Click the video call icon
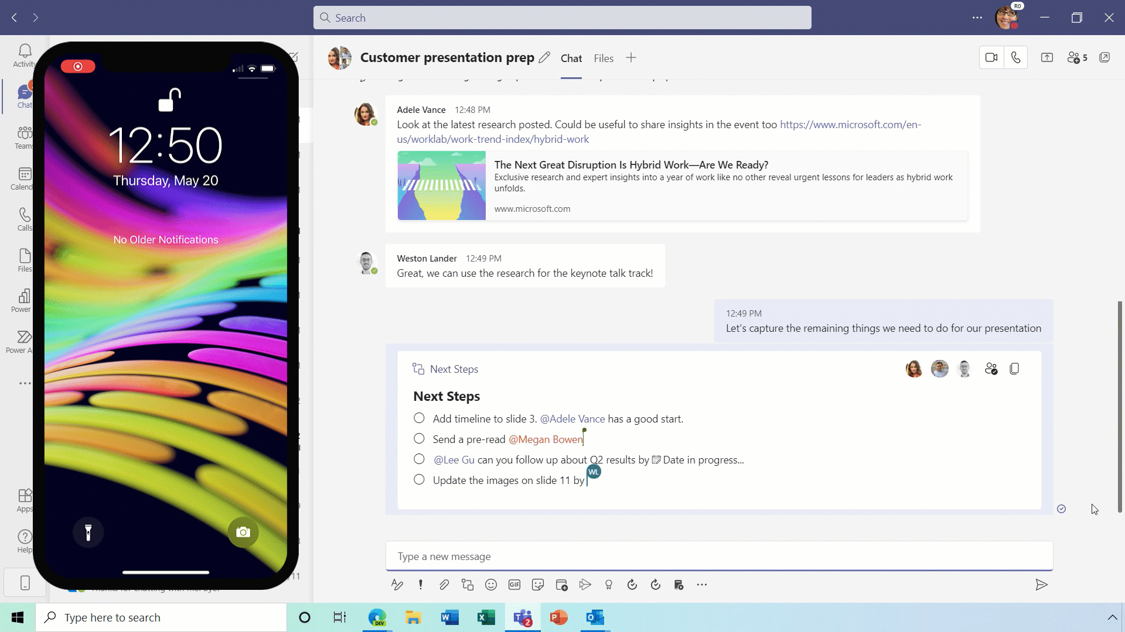The width and height of the screenshot is (1125, 632). [991, 57]
